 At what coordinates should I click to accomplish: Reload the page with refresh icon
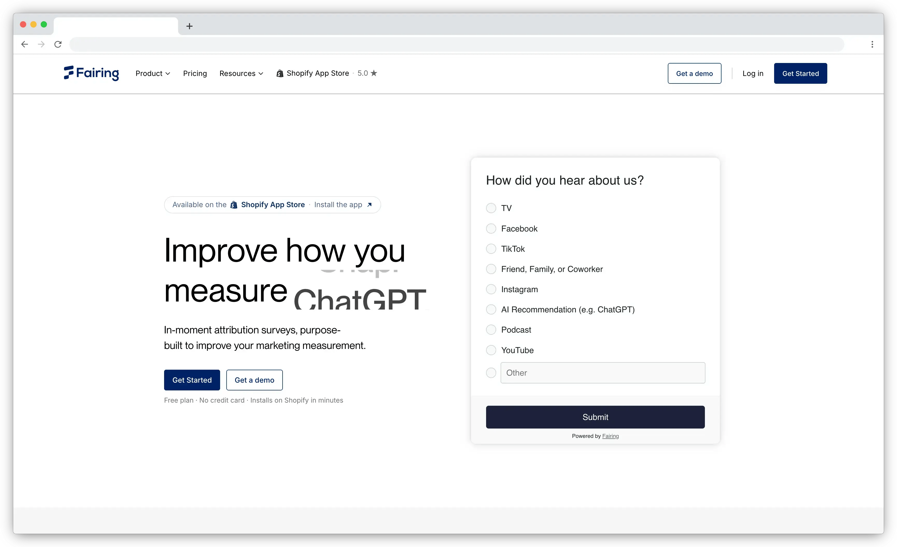click(x=58, y=44)
